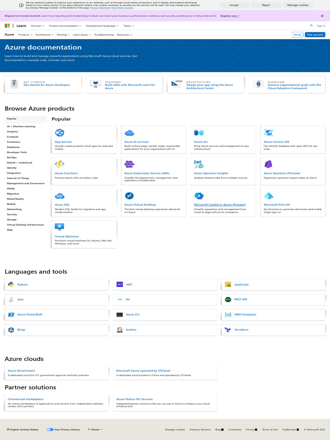Dismiss the Migrate to Innovate Summit banner
The height and width of the screenshot is (440, 330).
point(322,16)
